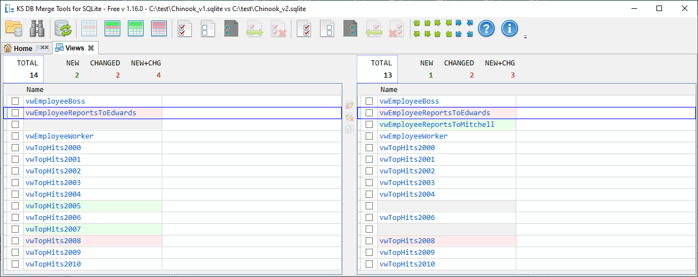Click left vwTopHits2010 row name
The width and height of the screenshot is (698, 277).
53,264
